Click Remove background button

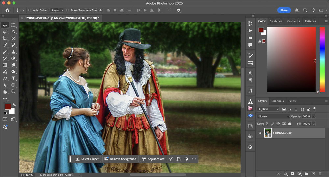[120, 159]
